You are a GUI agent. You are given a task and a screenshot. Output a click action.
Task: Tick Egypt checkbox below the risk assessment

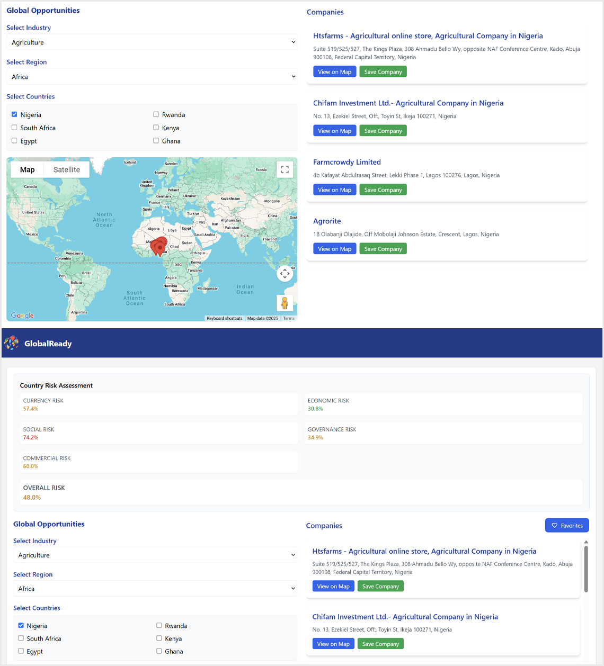click(x=21, y=651)
